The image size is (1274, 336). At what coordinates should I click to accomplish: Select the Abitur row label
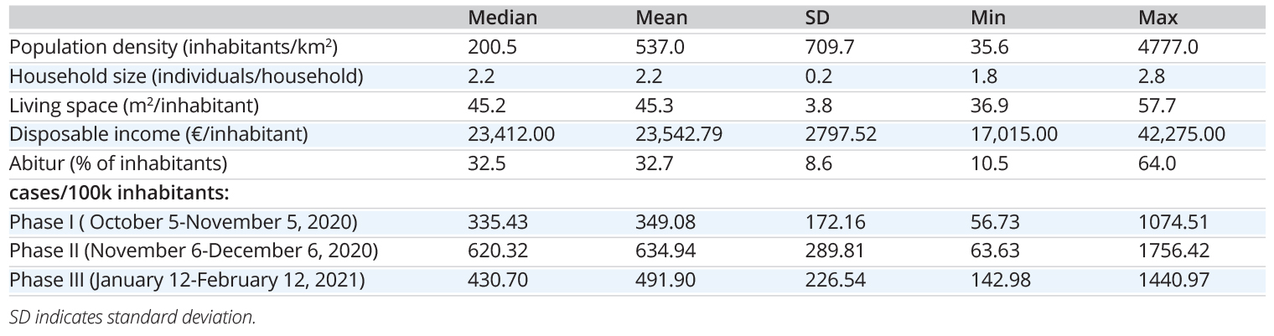119,163
